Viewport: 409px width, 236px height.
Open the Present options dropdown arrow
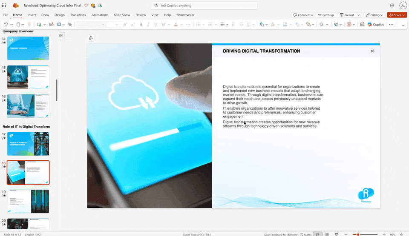359,15
